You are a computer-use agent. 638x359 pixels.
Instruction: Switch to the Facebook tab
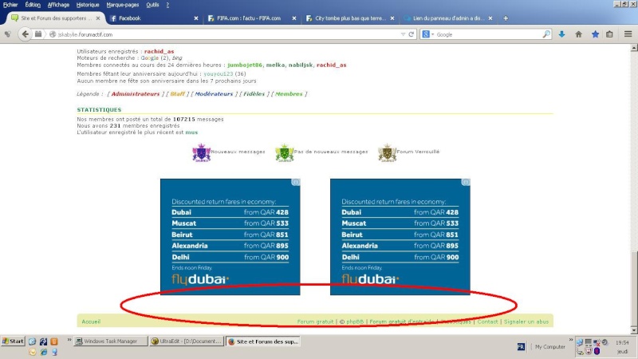[x=152, y=18]
